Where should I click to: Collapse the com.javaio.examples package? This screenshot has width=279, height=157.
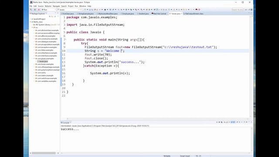(34, 58)
